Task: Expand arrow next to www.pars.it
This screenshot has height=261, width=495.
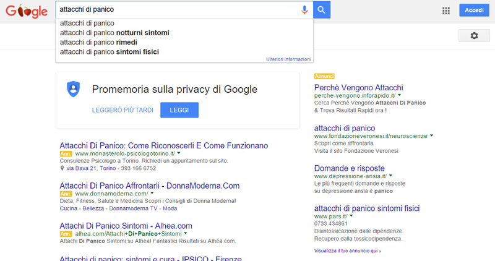Action: (x=351, y=216)
